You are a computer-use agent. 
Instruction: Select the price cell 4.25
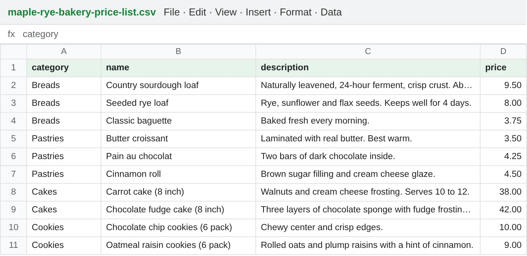(503, 156)
